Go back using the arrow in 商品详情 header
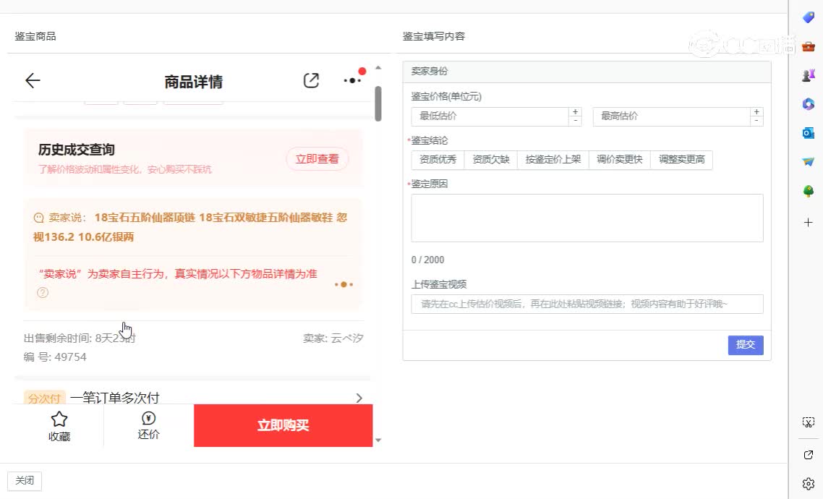The width and height of the screenshot is (823, 499). click(33, 80)
